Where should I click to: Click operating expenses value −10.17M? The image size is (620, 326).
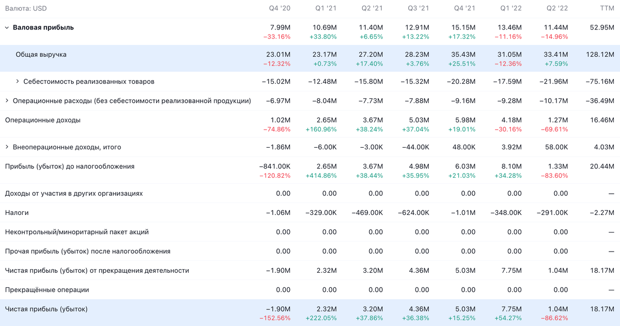click(553, 101)
